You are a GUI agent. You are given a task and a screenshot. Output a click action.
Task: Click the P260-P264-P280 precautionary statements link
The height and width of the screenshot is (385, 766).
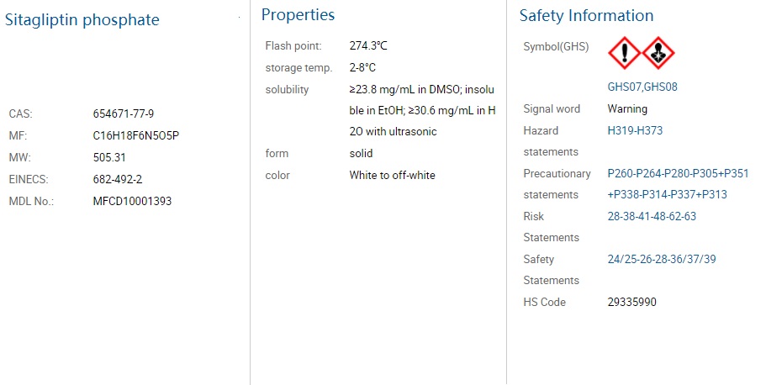[x=678, y=173]
